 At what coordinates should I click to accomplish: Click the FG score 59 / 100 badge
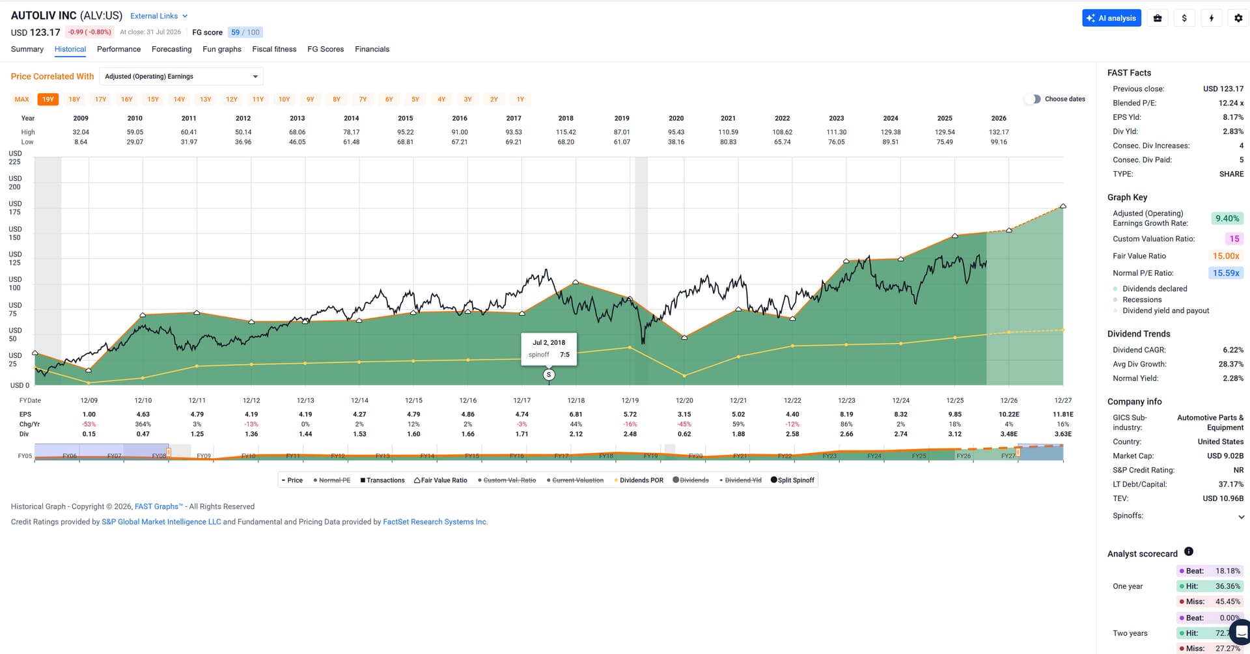click(x=245, y=33)
